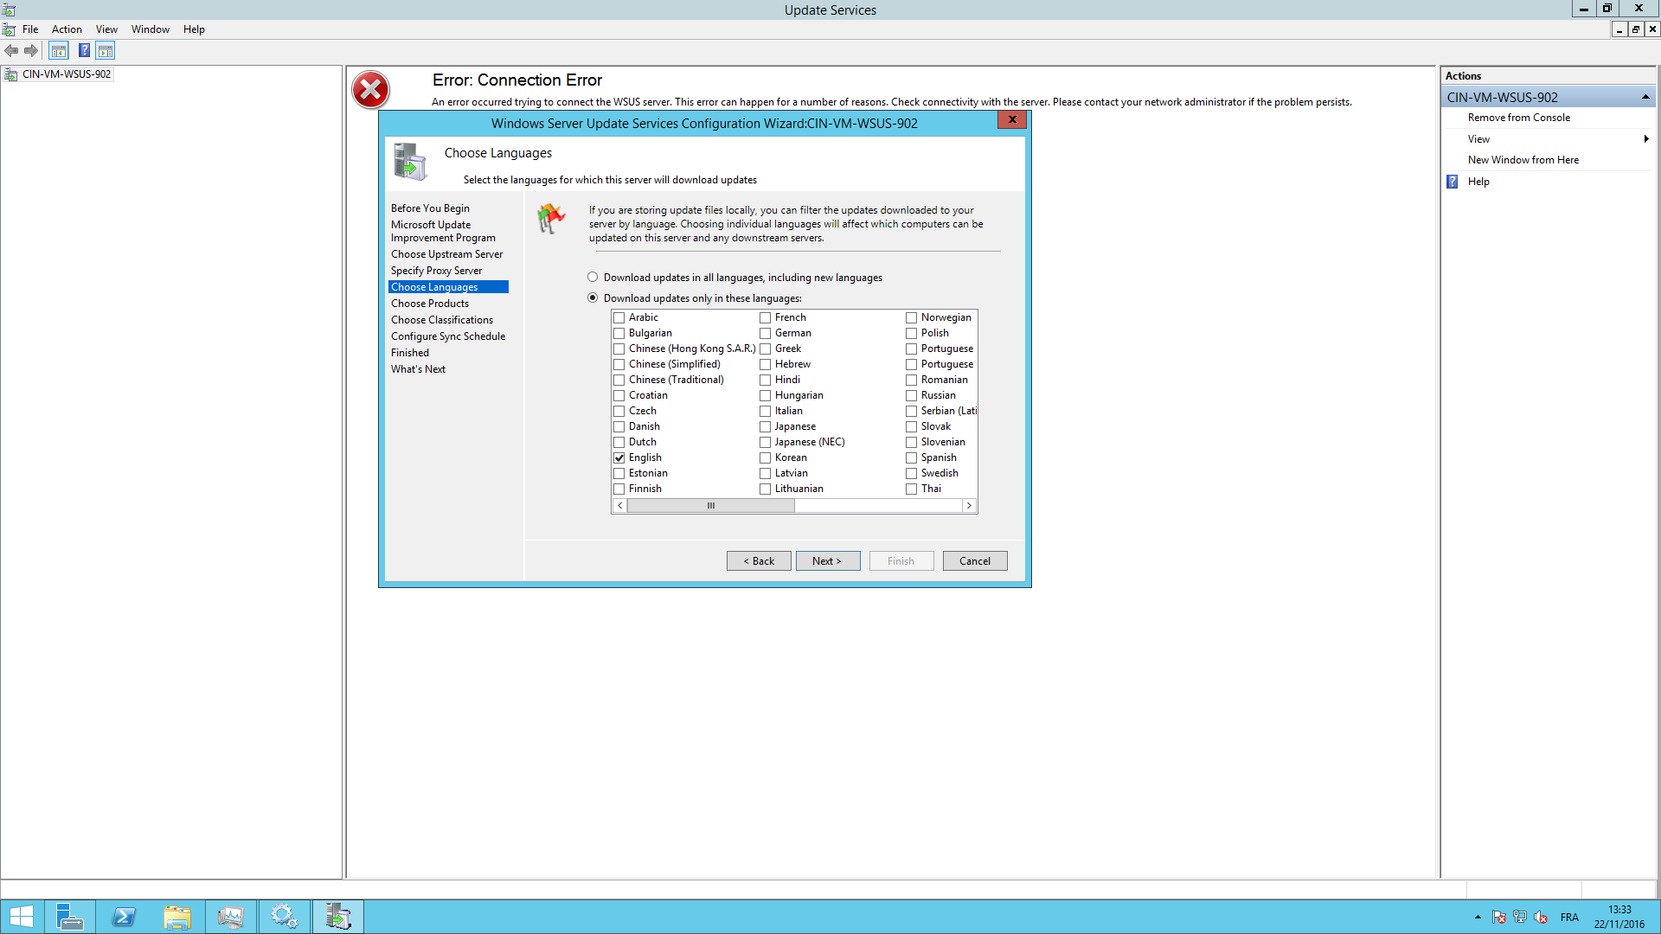Go to Choose Products wizard step

[x=430, y=304]
